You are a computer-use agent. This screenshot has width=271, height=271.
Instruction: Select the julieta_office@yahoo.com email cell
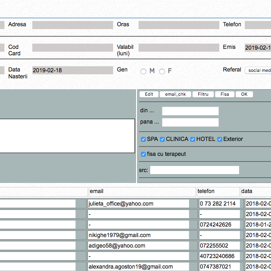tap(138, 204)
